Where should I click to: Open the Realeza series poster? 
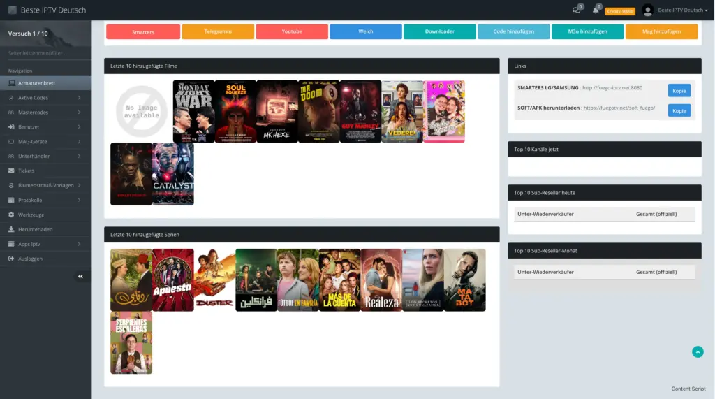(381, 280)
